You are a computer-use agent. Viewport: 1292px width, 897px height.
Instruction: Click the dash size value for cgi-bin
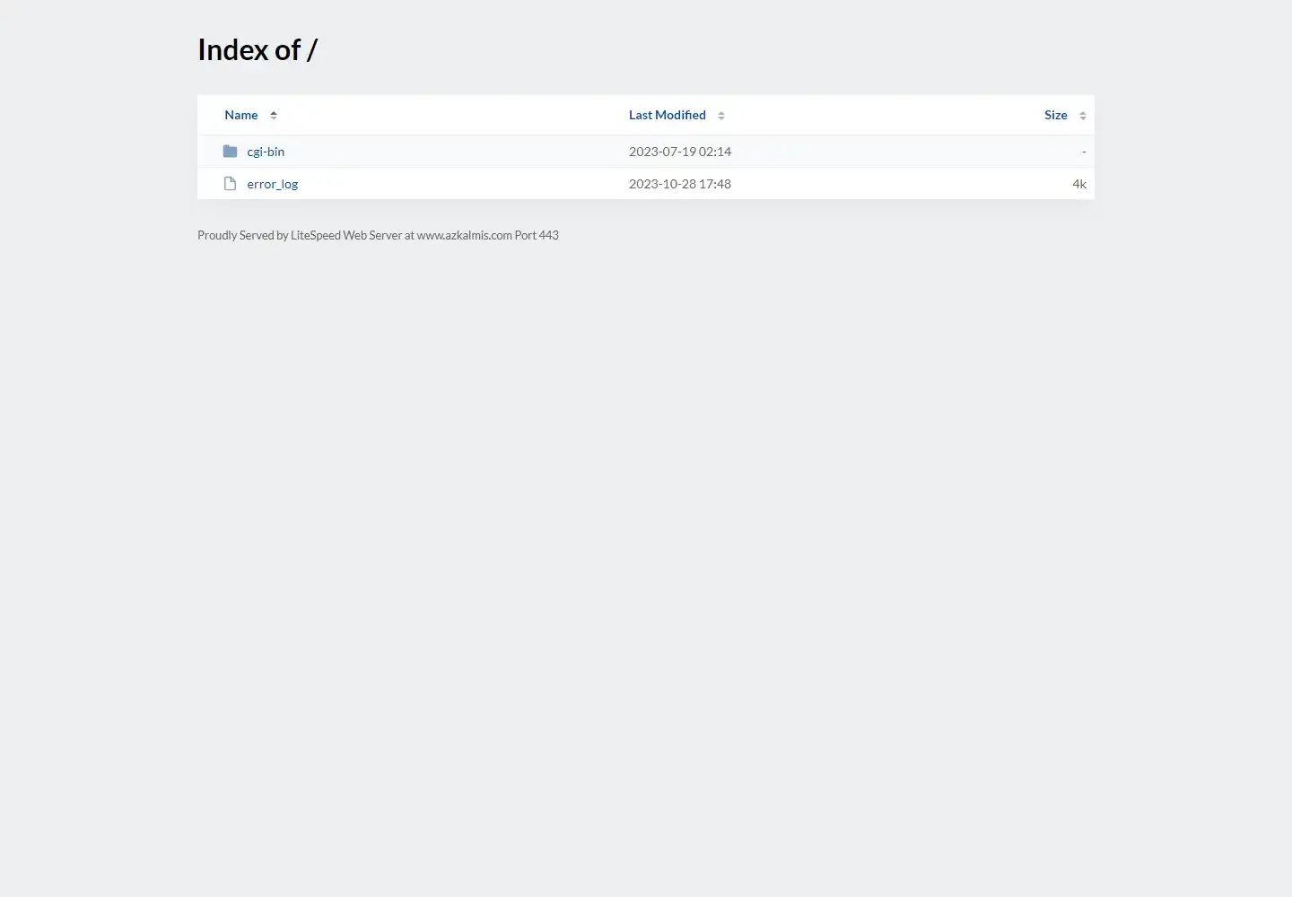pyautogui.click(x=1084, y=152)
